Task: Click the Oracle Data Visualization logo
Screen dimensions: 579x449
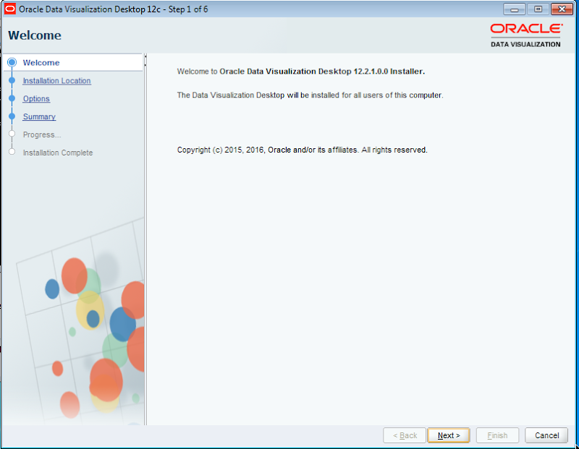Action: pyautogui.click(x=526, y=35)
